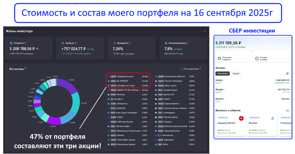Expand the Фонды asset group
295x154 pixels.
coord(225,89)
